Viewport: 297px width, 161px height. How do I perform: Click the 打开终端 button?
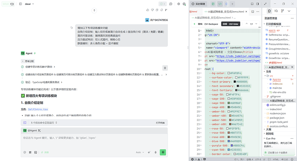pyautogui.click(x=160, y=123)
